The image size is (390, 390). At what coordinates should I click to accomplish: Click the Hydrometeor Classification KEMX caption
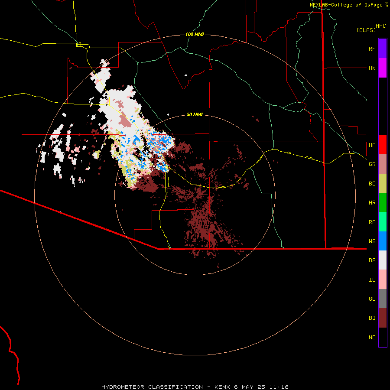(x=195, y=387)
